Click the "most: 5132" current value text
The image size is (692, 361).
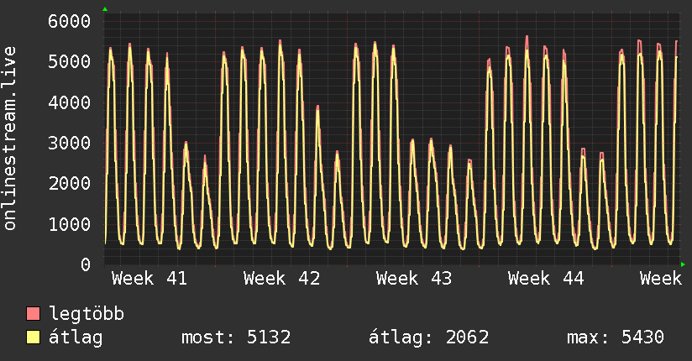tap(236, 337)
